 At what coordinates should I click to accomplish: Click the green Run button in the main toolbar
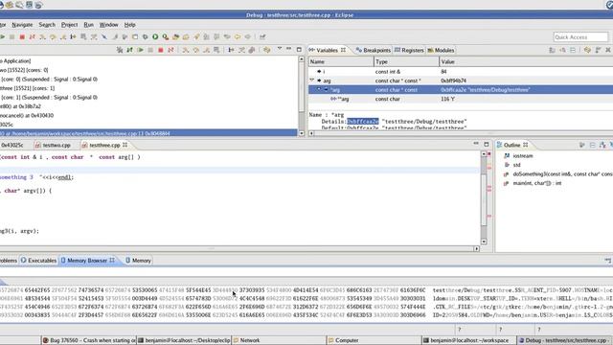pyautogui.click(x=155, y=36)
